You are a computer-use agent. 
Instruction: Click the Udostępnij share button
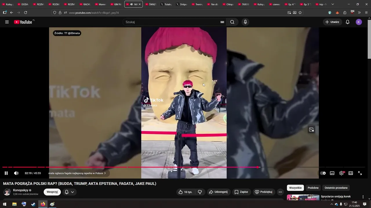(219, 192)
